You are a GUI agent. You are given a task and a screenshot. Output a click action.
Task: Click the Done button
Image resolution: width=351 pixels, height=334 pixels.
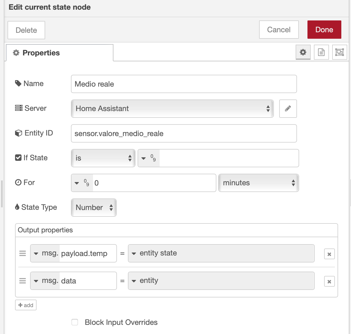(324, 30)
